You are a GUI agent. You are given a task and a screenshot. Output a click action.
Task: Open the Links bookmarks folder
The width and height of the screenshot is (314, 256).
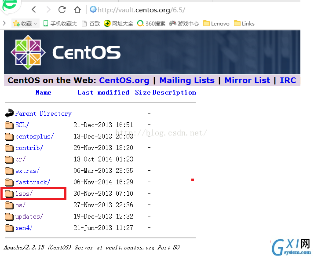point(244,24)
